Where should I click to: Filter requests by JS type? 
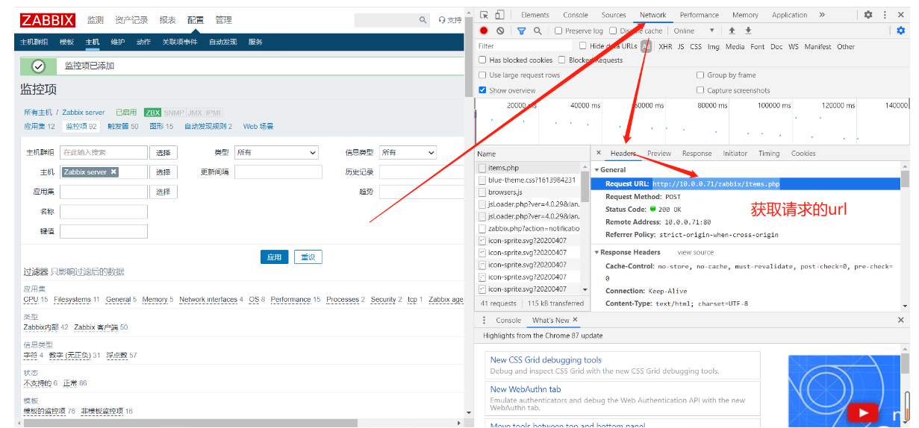(680, 46)
